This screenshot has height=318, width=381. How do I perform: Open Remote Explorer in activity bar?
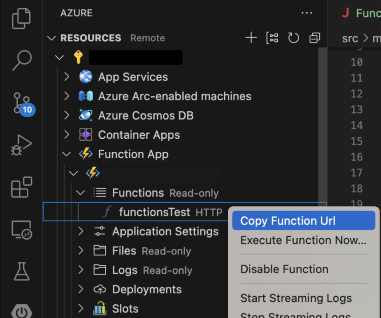click(x=22, y=230)
